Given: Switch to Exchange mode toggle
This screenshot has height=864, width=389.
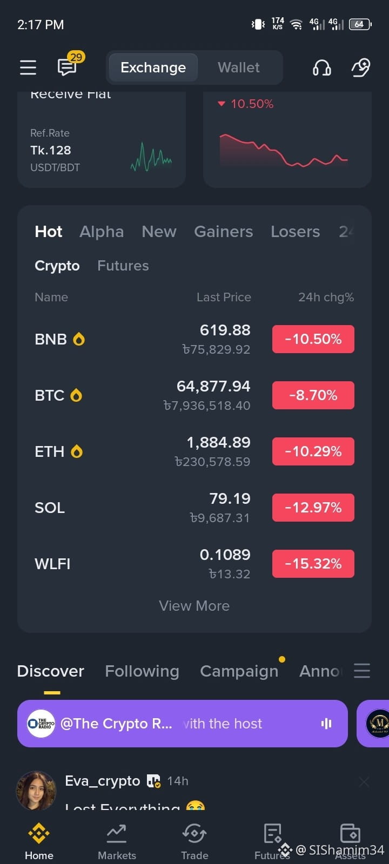Looking at the screenshot, I should tap(153, 67).
